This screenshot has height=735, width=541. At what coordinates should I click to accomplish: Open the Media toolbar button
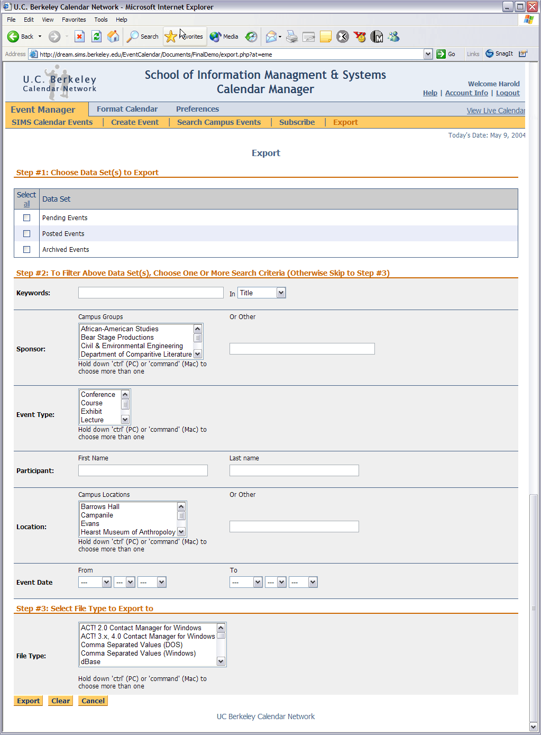click(x=224, y=37)
